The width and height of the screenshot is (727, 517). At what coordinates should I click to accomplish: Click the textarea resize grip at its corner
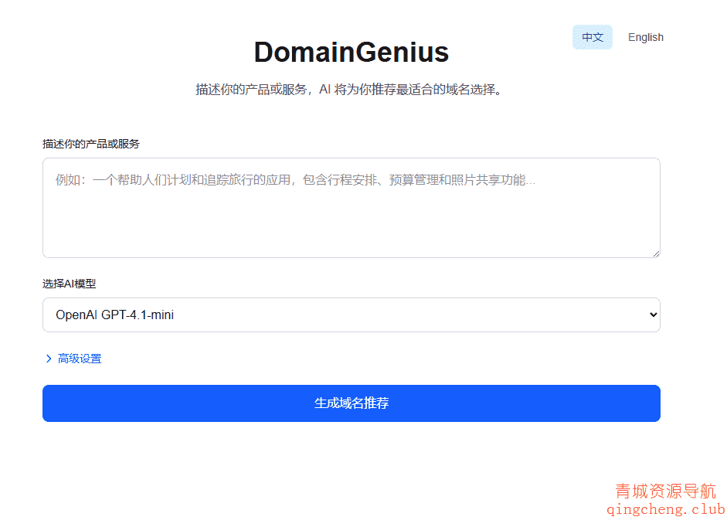pyautogui.click(x=657, y=253)
